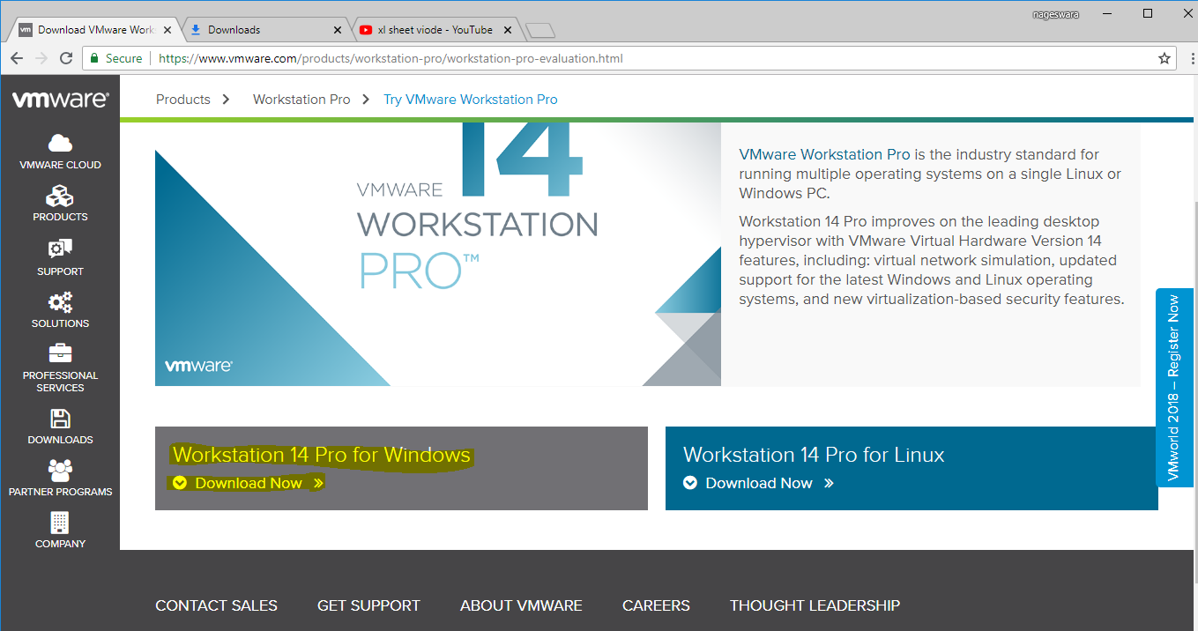The height and width of the screenshot is (631, 1198).
Task: Click the Workstation Pro breadcrumb
Action: (x=301, y=100)
